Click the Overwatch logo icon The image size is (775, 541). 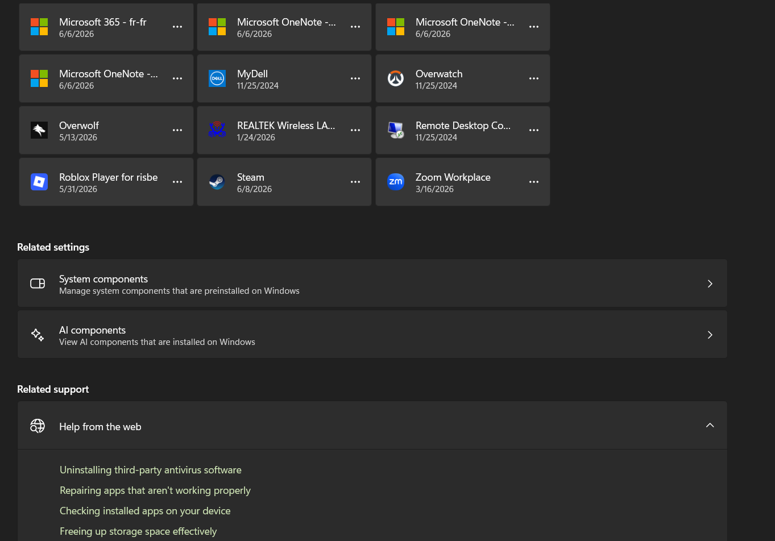(396, 78)
